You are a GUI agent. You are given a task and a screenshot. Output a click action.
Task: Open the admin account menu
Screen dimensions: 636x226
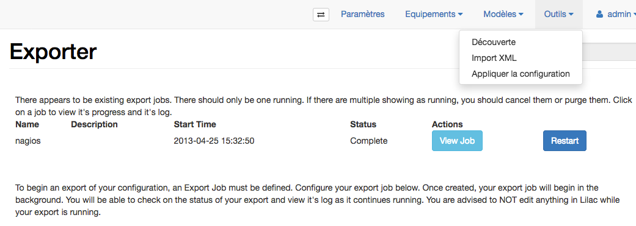(x=613, y=14)
